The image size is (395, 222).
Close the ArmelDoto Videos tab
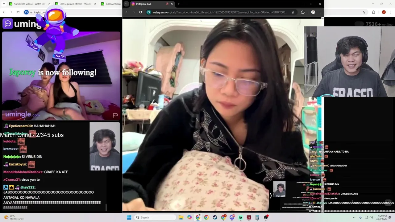[x=49, y=4]
